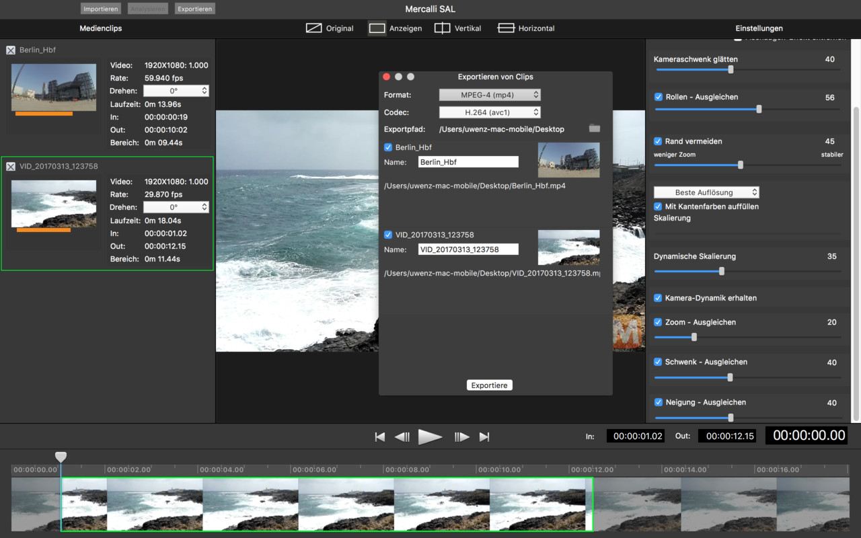This screenshot has height=538, width=861.
Task: Click the Exportiere button in dialog
Action: pos(489,385)
